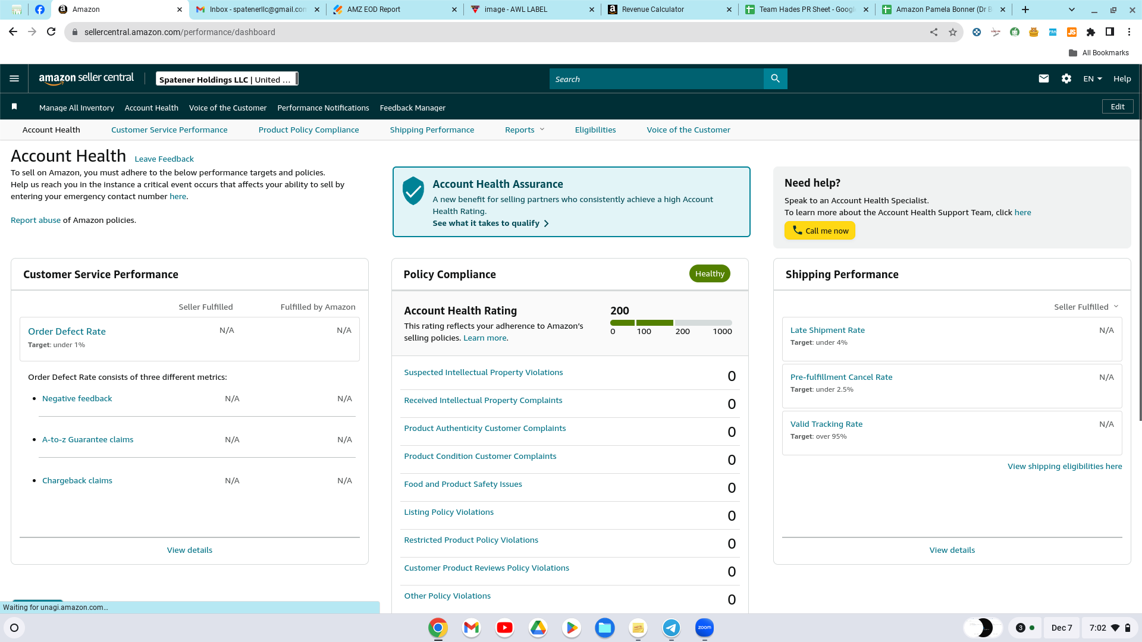Open Performance Notifications in the favorites bar
This screenshot has width=1142, height=642.
coord(323,108)
